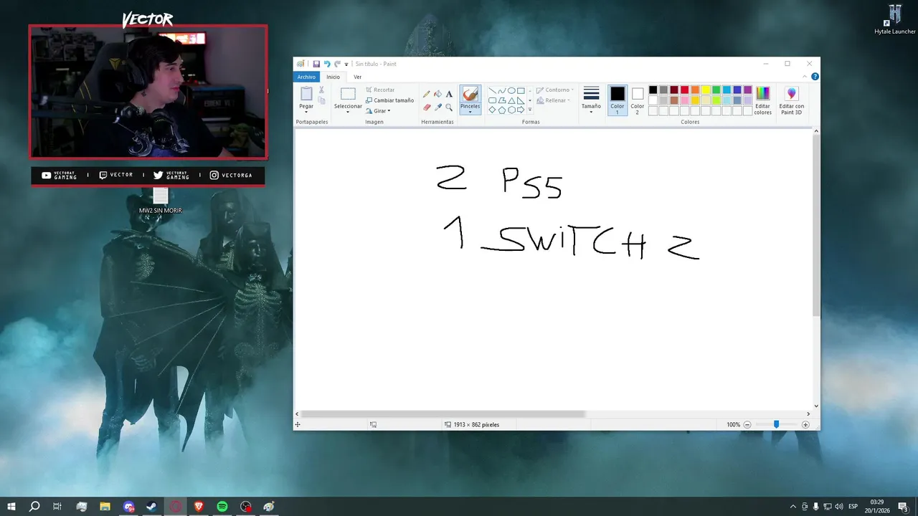
Task: Open the notification center in taskbar
Action: 903,507
